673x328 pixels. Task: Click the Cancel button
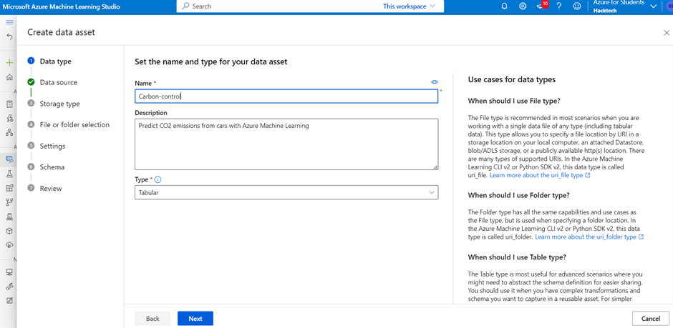click(x=650, y=319)
